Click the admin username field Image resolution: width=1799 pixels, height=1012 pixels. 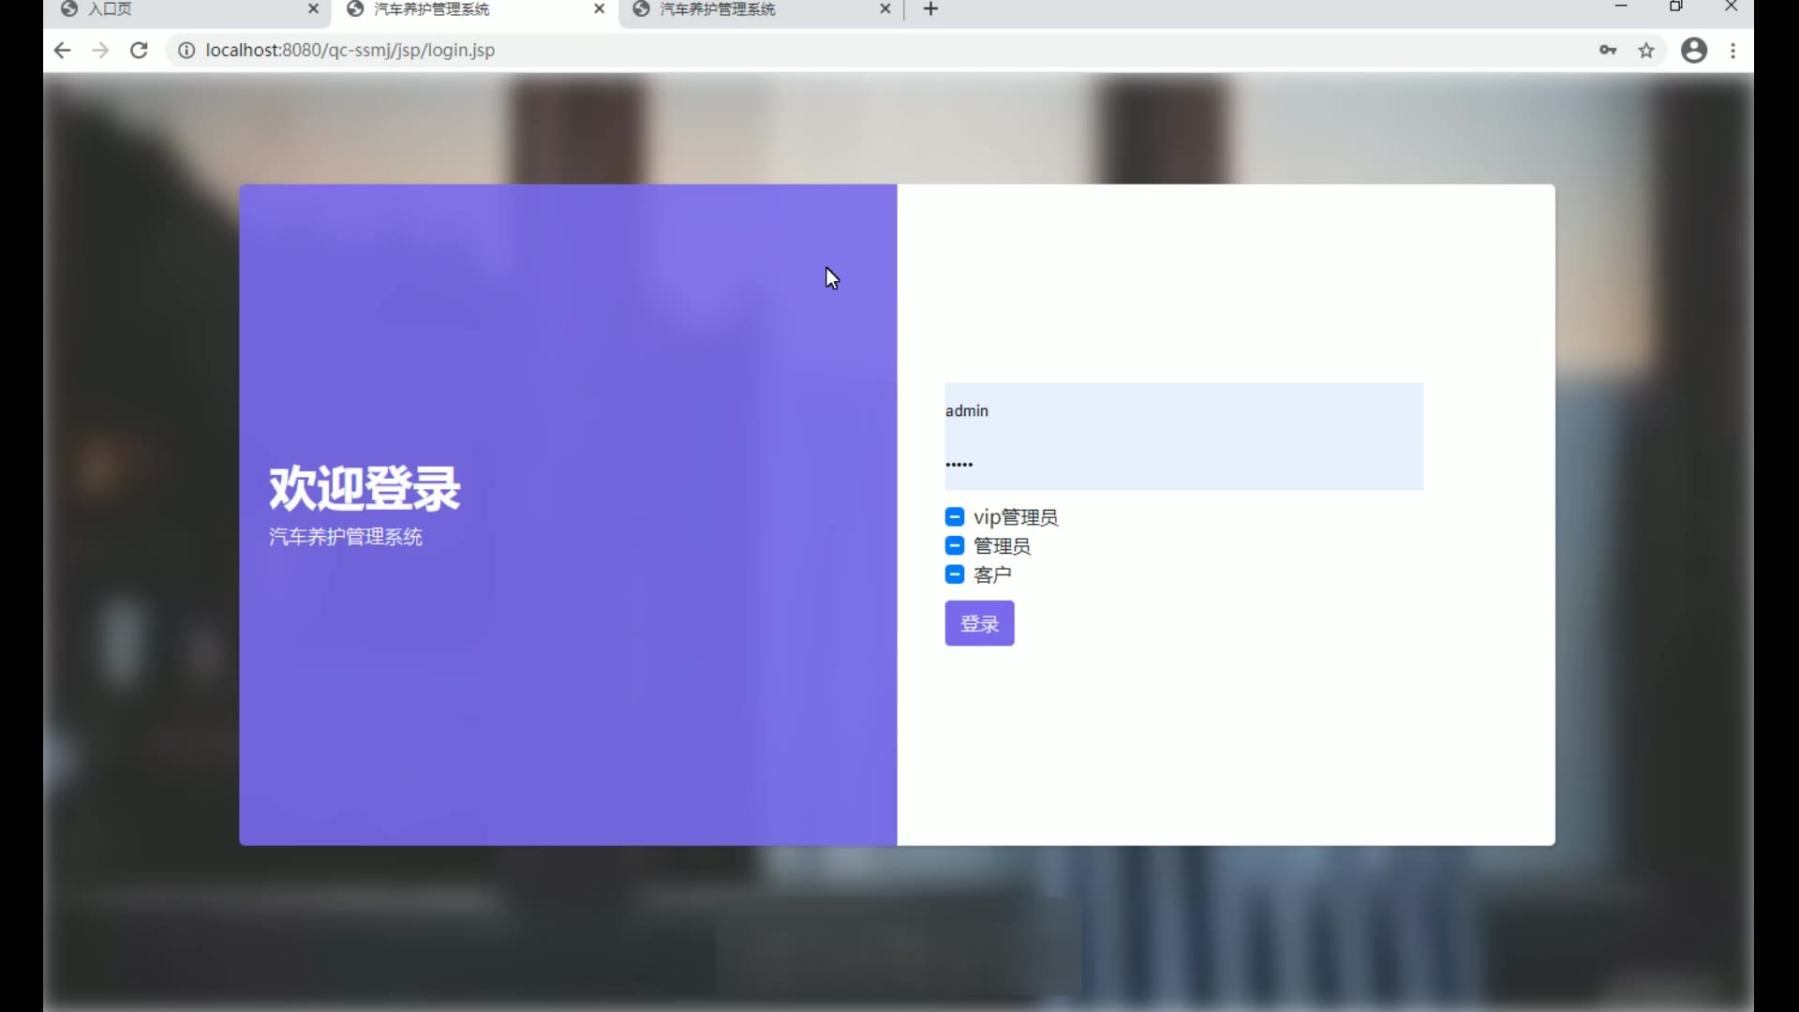tap(1182, 410)
